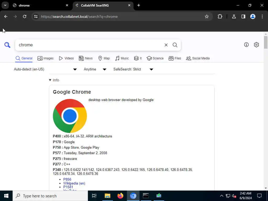Select the Images search category
This screenshot has height=201, width=268.
pos(46,58)
